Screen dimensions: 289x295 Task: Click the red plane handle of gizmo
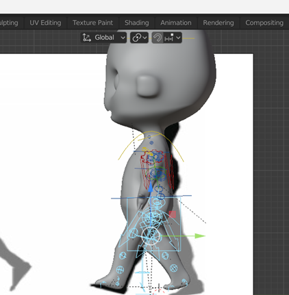pyautogui.click(x=173, y=214)
